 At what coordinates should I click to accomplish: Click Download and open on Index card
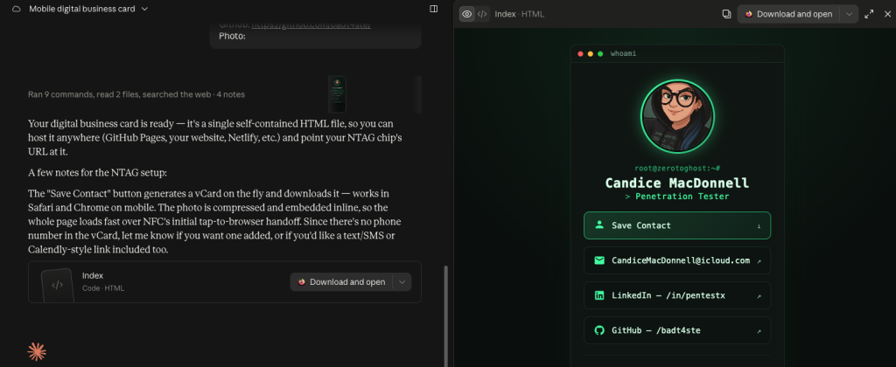[342, 282]
